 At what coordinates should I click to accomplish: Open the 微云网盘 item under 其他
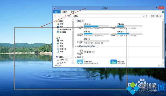pos(118,62)
